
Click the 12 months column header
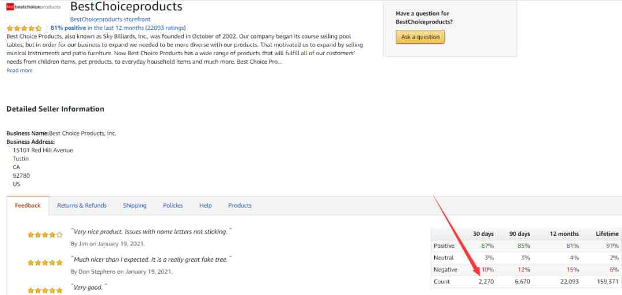tap(564, 234)
